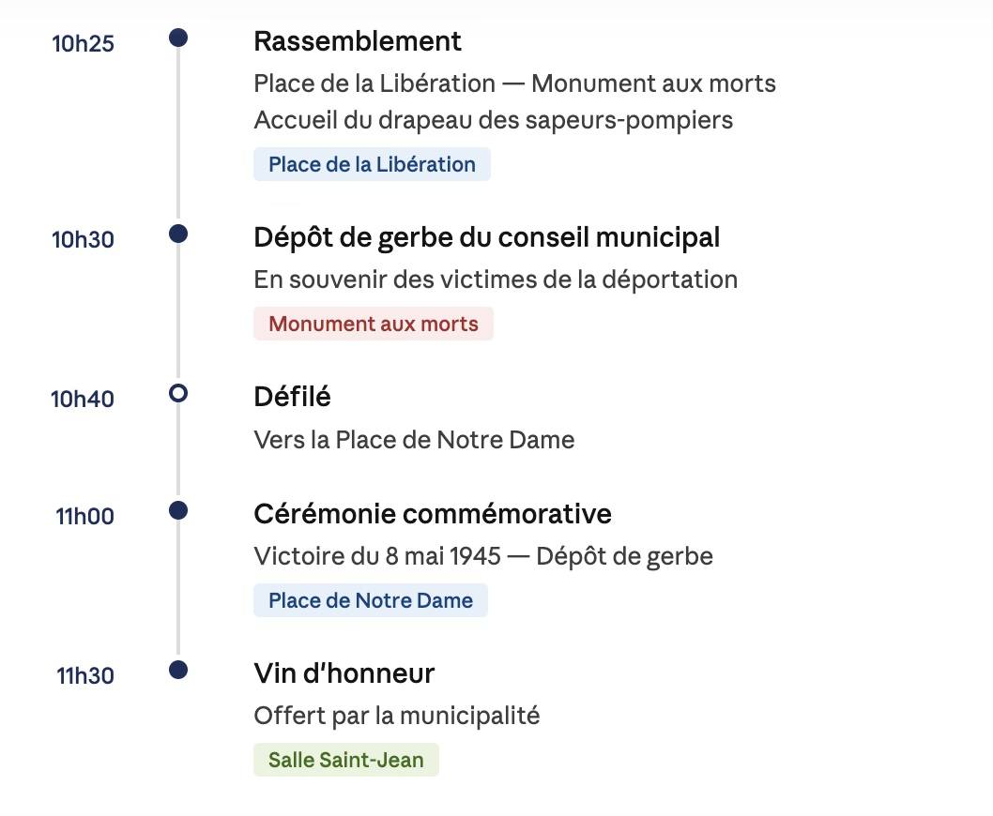Click the Offert par la municipalité description
Viewport: 993px width, 816px height.
tap(396, 717)
